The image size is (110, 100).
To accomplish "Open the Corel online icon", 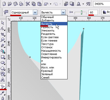I will 88,4.
